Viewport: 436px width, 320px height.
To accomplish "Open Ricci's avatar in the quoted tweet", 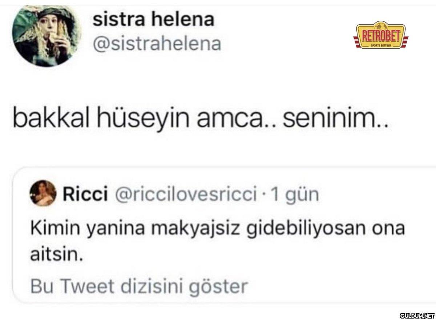I will point(43,193).
